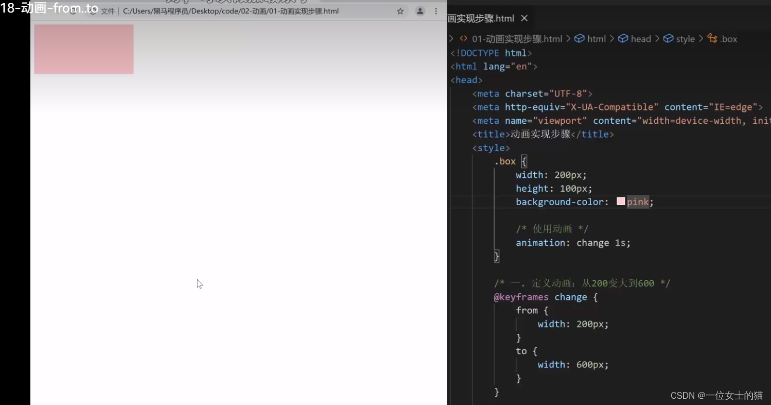
Task: Click 'viewport' meta name value
Action: point(560,120)
